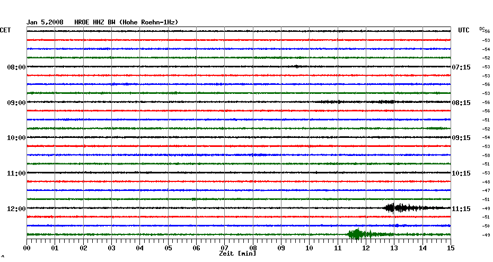Viewport: 493px width, 262px height.
Task: Select the 09:00 CET time label
Action: [x=16, y=103]
